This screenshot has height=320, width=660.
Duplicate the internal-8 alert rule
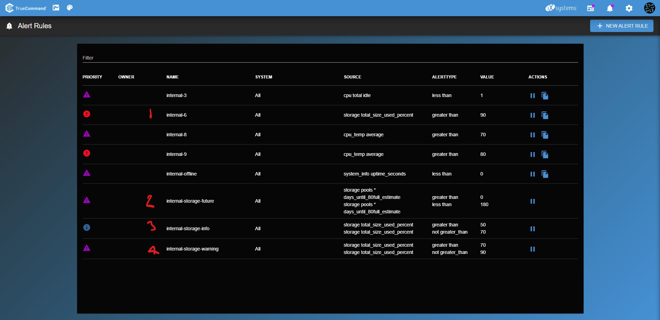coord(545,135)
